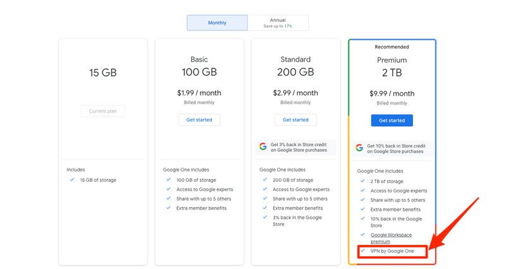
Task: Click the 'Premium' plan title
Action: click(x=392, y=60)
